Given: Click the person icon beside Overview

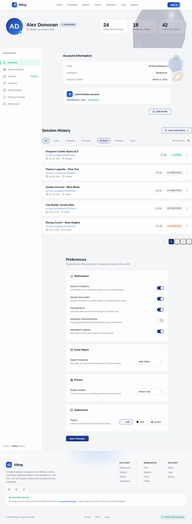Looking at the screenshot, I should (4, 63).
